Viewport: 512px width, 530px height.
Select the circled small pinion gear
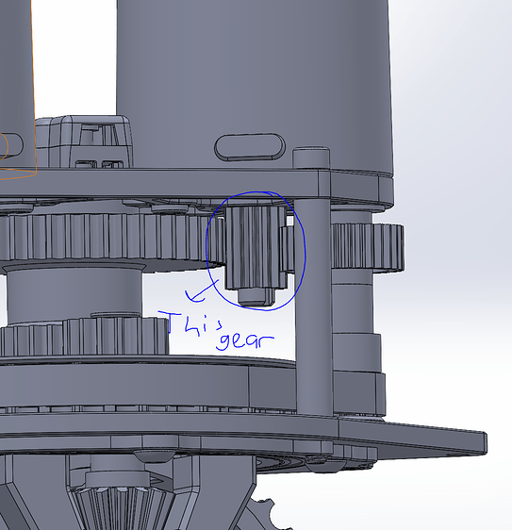256,248
